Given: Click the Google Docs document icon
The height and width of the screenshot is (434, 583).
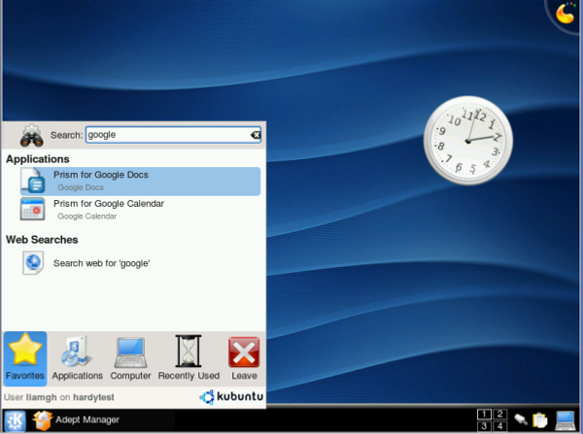Looking at the screenshot, I should pyautogui.click(x=33, y=181).
